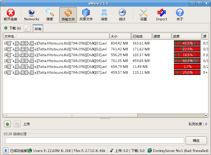Screen dimensions: 211x155
Task: Maximize the aMule window
Action: 199,3
